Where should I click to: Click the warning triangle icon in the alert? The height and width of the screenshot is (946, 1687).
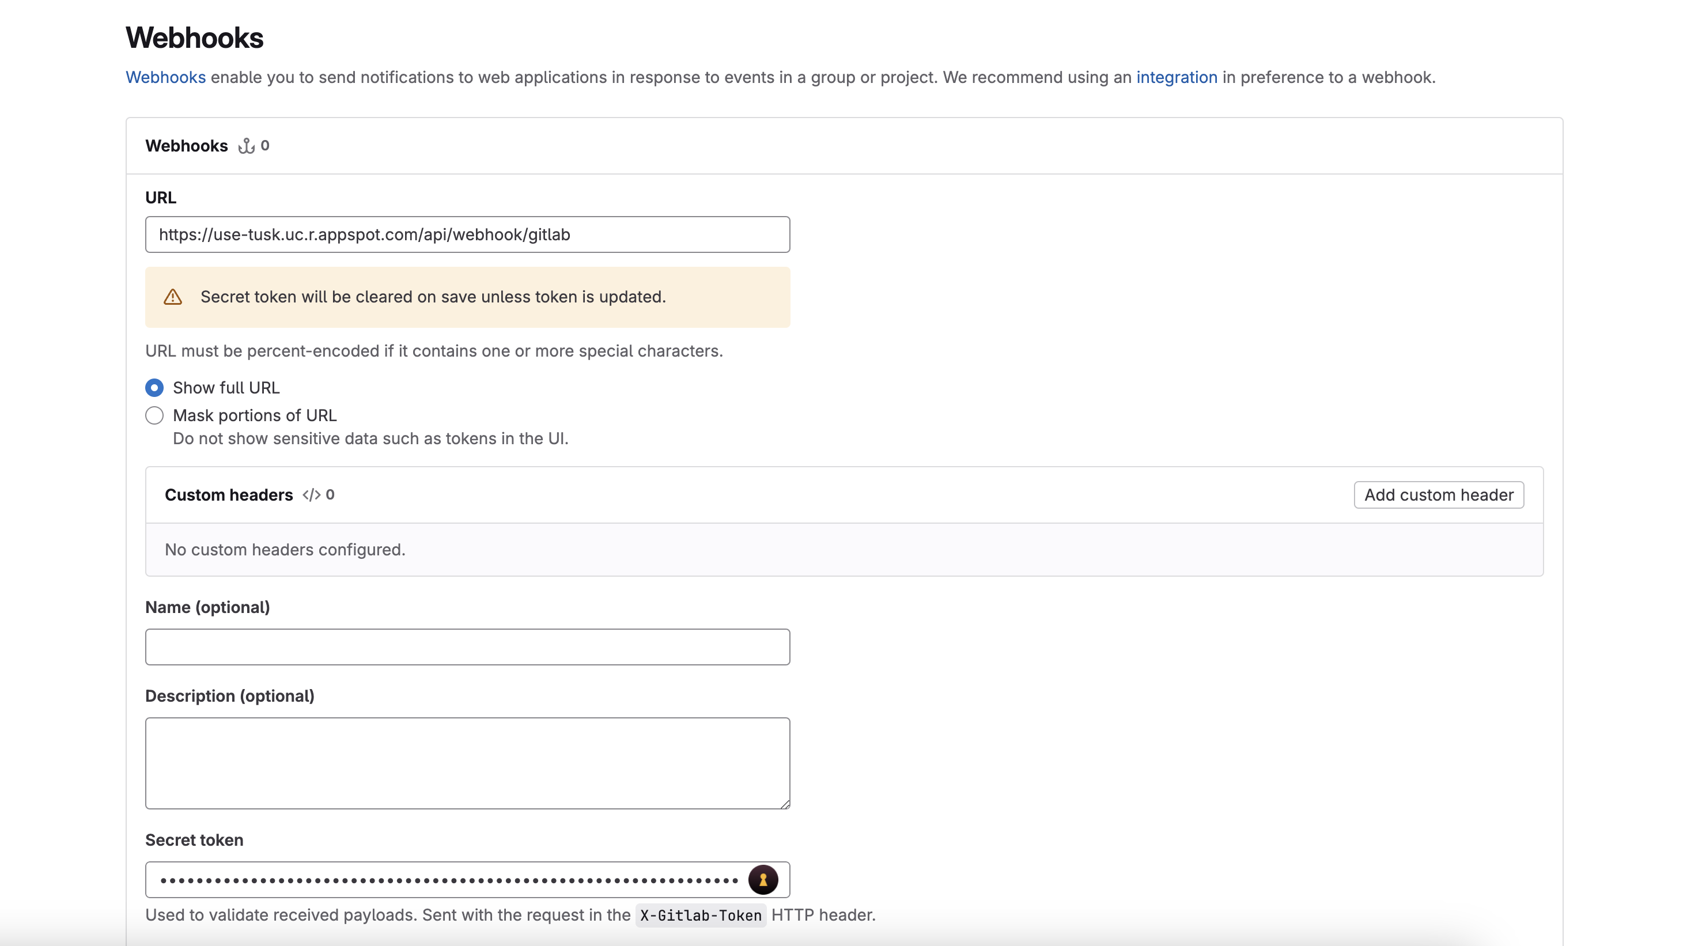coord(173,297)
